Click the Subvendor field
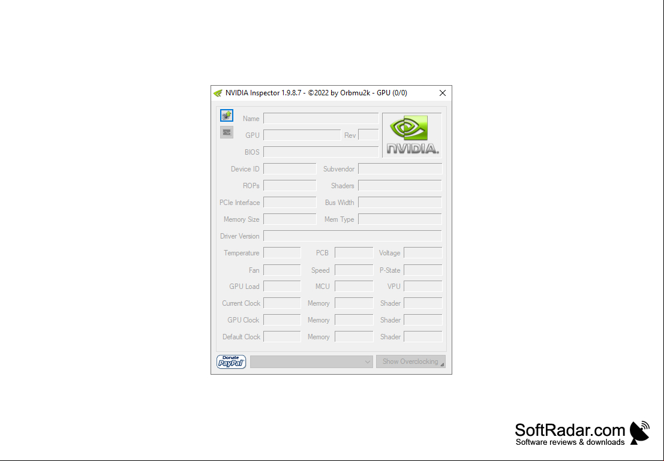The height and width of the screenshot is (461, 664). coord(400,169)
